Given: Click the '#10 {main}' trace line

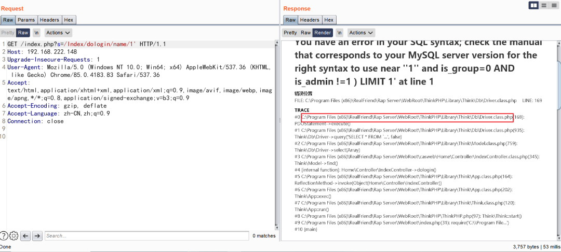Looking at the screenshot, I should (306, 229).
